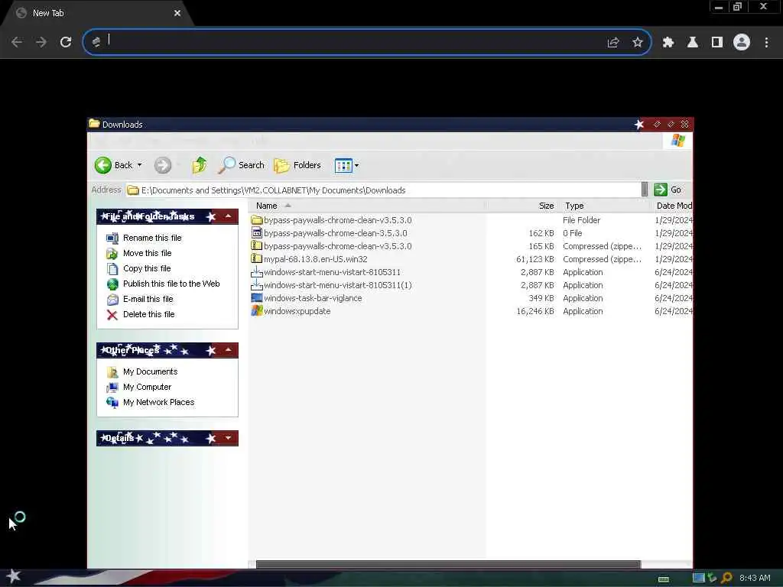783x587 pixels.
Task: Click the icon of windowsxpupdate
Action: click(257, 310)
